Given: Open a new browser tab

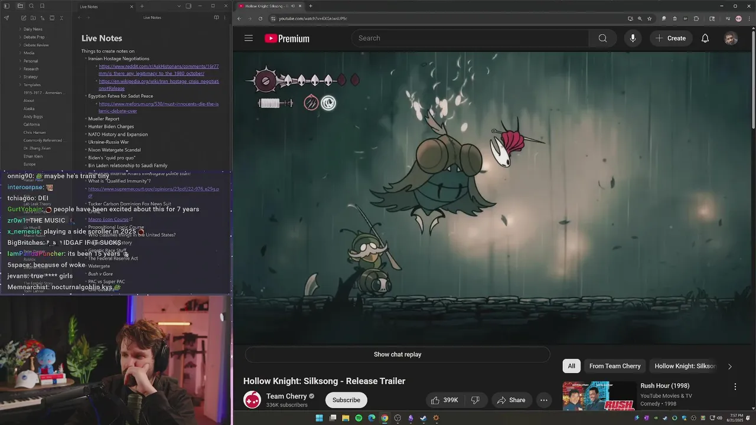Looking at the screenshot, I should 311,6.
